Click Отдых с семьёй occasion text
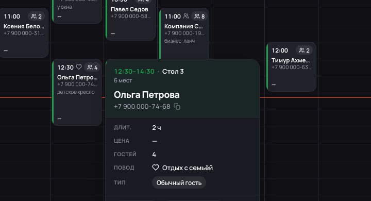The width and height of the screenshot is (371, 201). coord(188,168)
